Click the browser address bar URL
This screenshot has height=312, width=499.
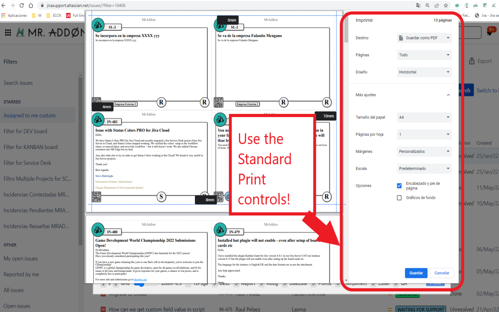[86, 6]
